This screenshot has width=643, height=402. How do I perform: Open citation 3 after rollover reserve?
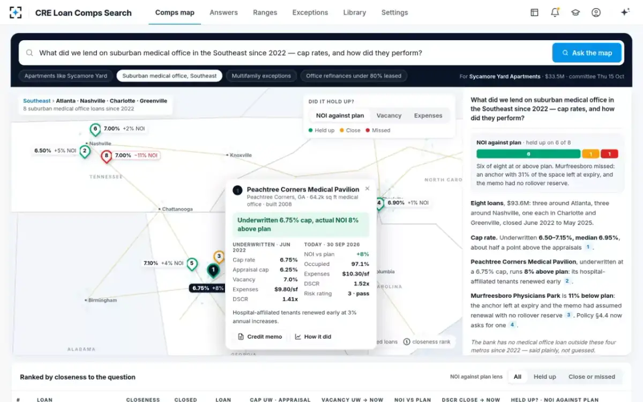tap(569, 315)
